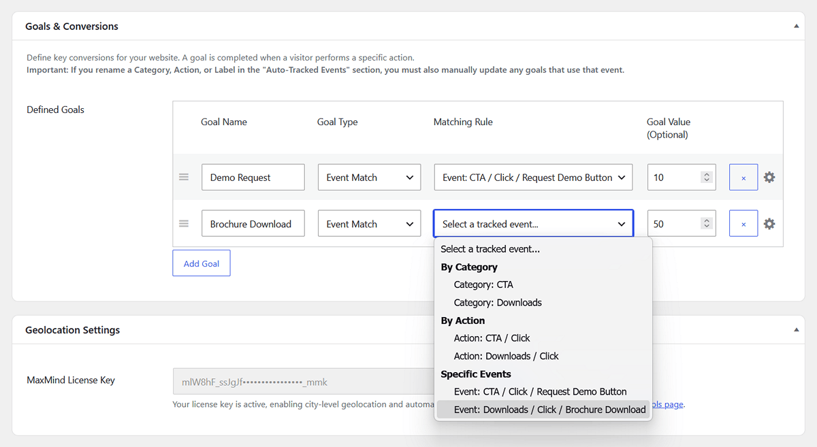Remove the Brochure Download goal row
The height and width of the screenshot is (447, 817).
(743, 223)
